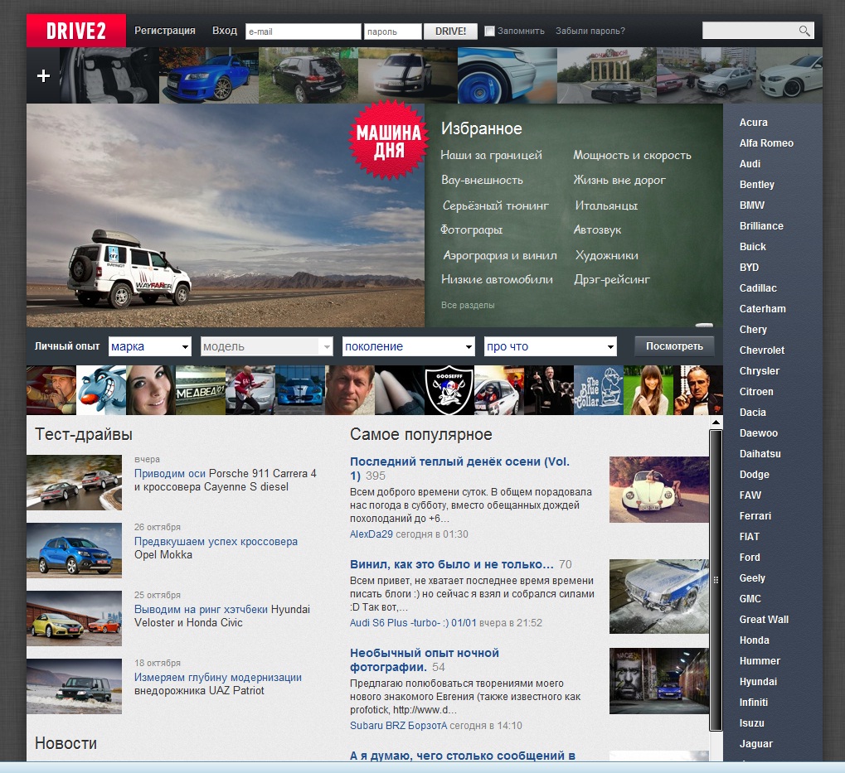Open the 'Регистрация' menu item

[165, 31]
